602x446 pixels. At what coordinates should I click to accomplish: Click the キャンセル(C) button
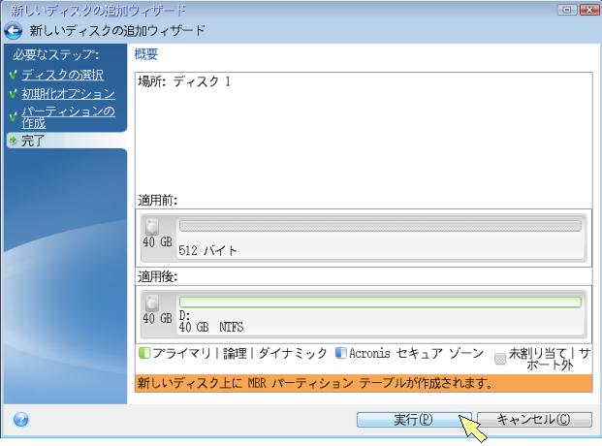pyautogui.click(x=534, y=419)
